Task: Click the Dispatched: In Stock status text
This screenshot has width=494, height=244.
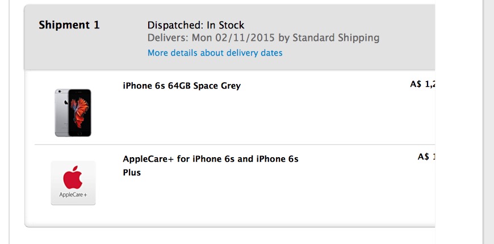Action: (x=195, y=26)
